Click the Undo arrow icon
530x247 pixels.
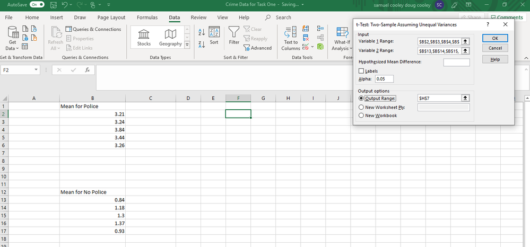point(65,5)
